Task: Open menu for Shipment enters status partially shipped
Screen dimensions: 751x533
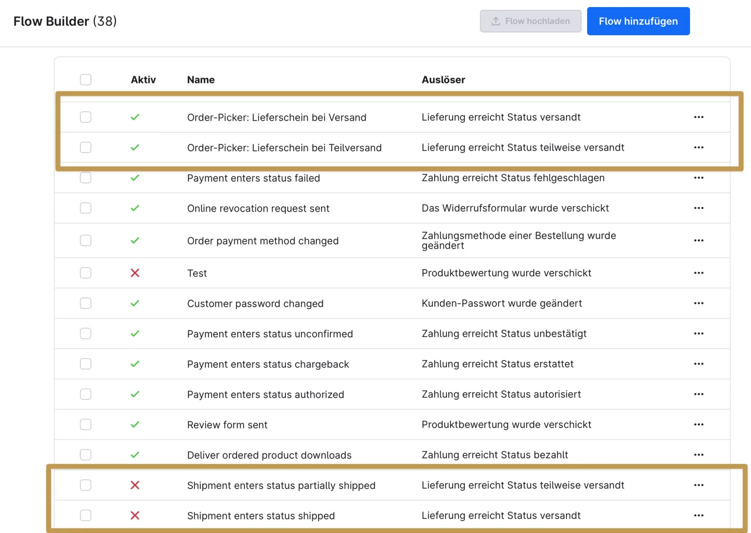Action: point(698,485)
